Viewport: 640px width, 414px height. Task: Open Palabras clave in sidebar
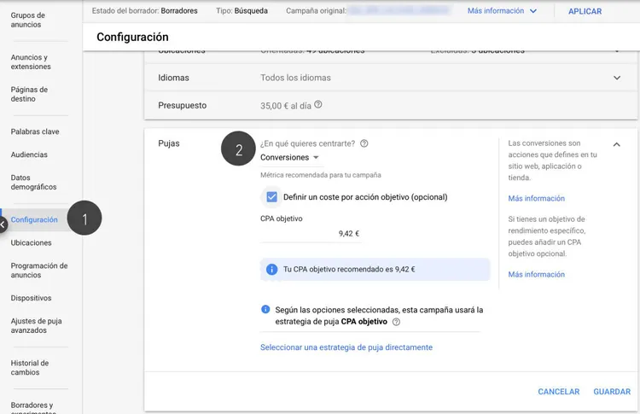point(35,131)
